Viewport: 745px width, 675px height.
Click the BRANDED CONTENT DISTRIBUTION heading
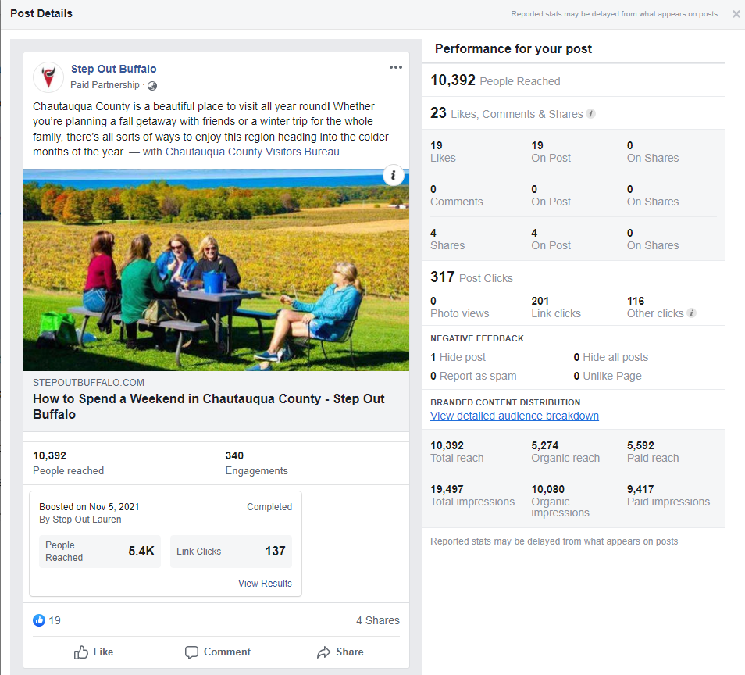(x=505, y=402)
